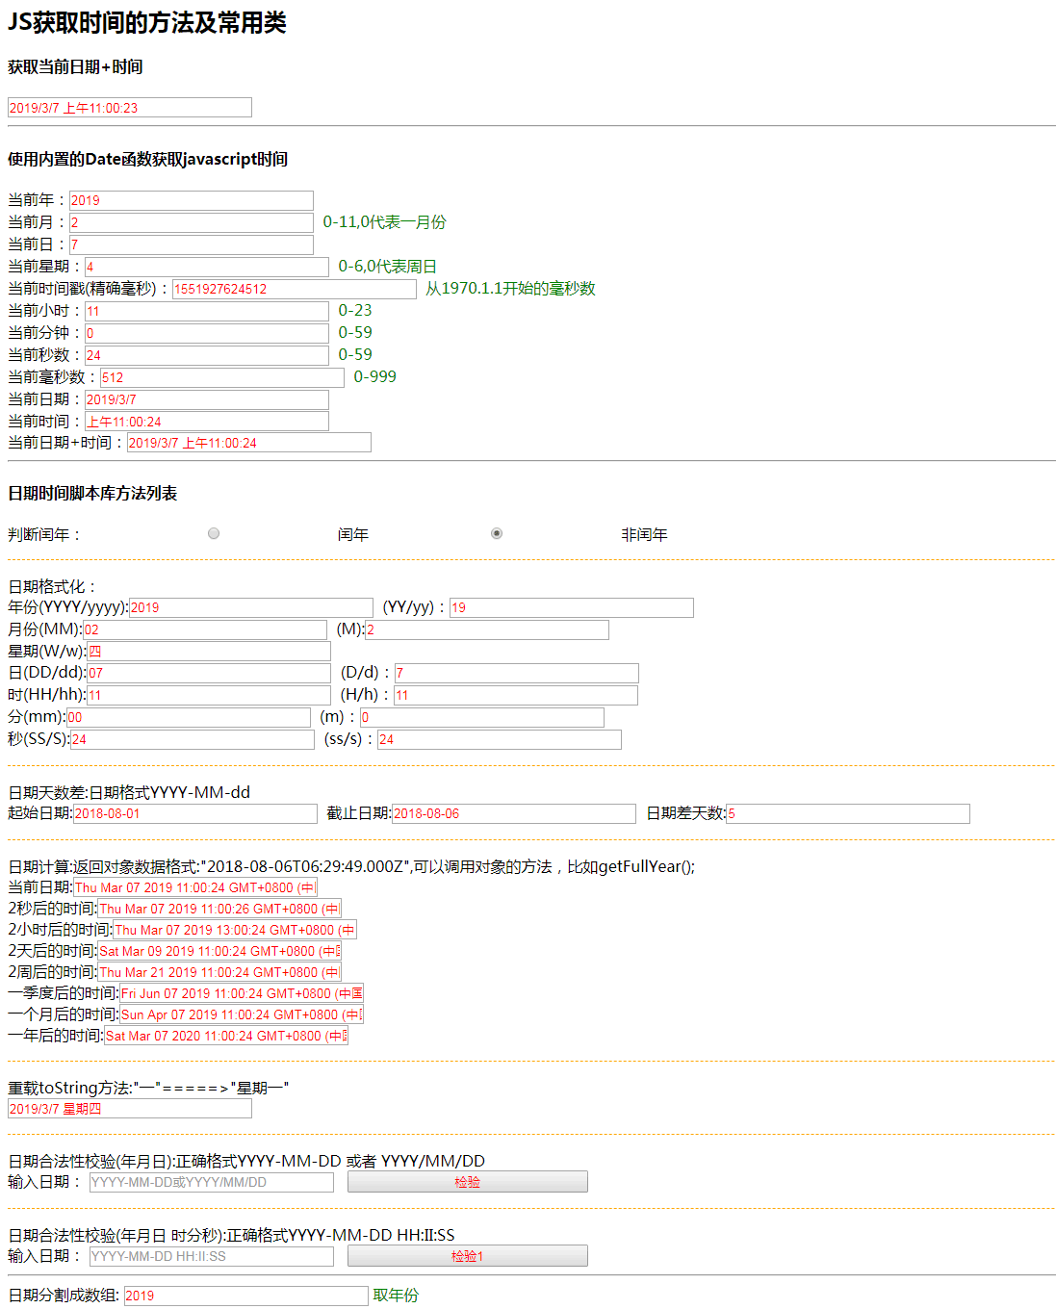Click the 获取当前日期+时间 heading

pos(75,67)
